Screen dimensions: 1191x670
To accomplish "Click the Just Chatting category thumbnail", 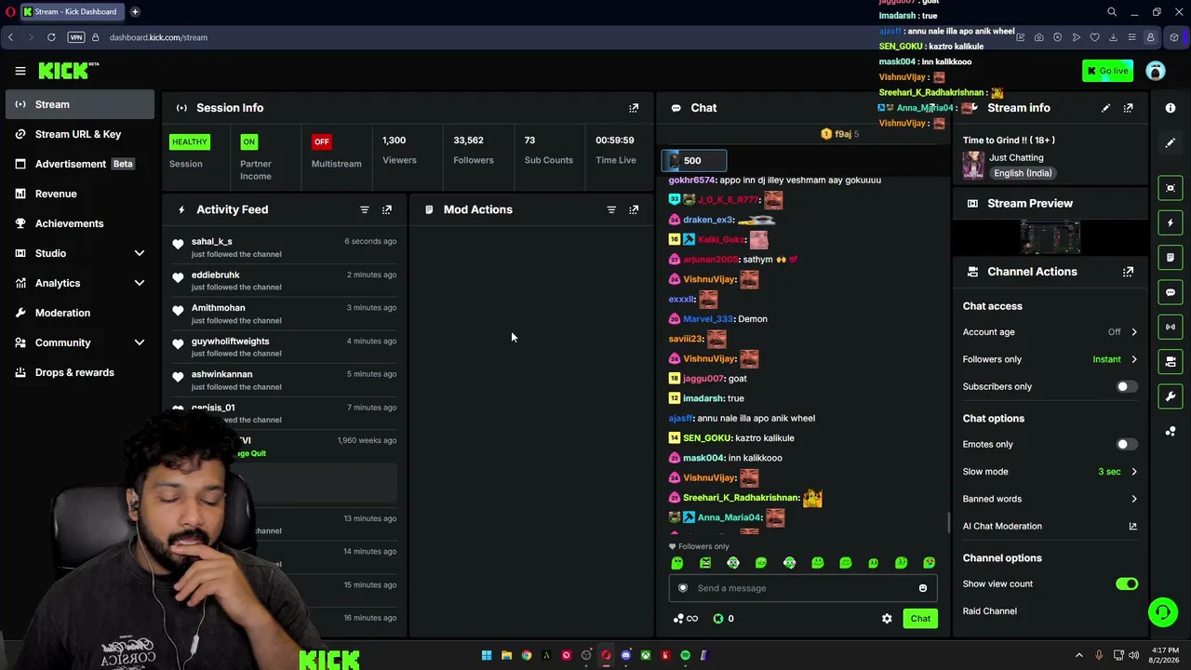I will [973, 165].
